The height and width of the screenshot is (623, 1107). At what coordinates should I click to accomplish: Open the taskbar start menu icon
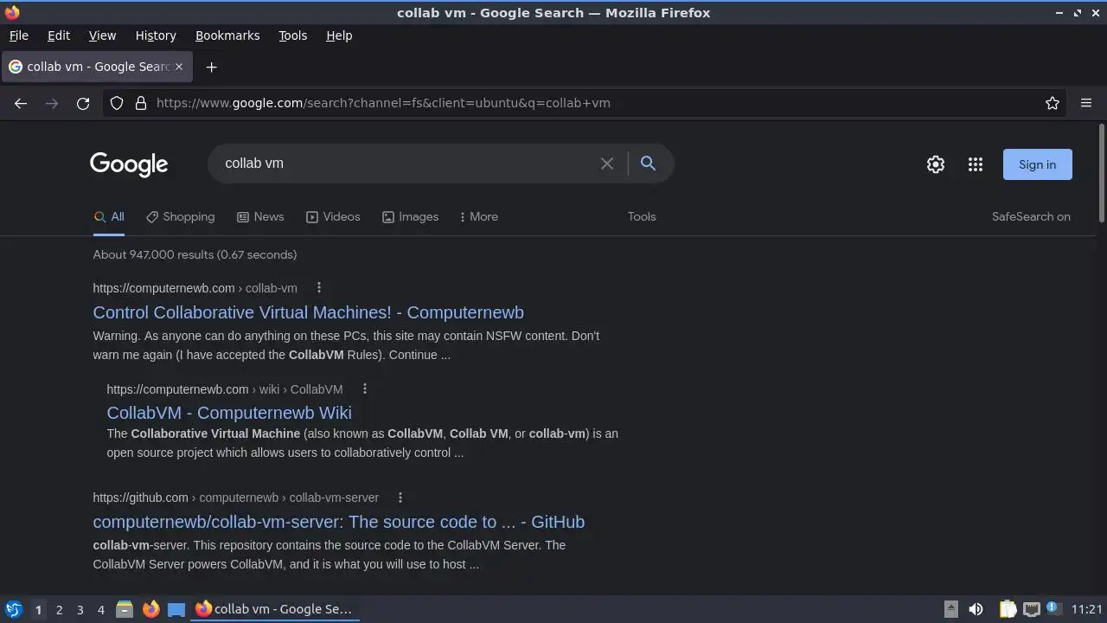tap(14, 609)
